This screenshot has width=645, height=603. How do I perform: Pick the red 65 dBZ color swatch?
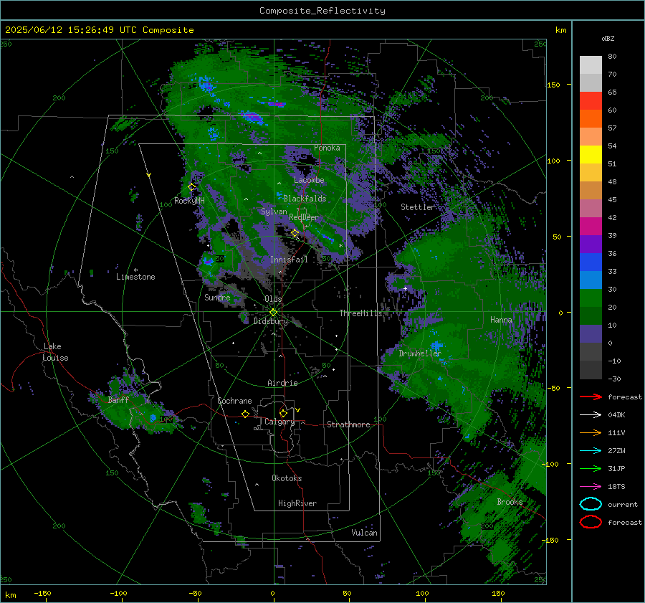(591, 101)
